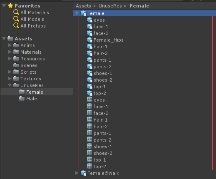The height and width of the screenshot is (179, 216).
Task: Collapse the Assets root tree
Action: click(4, 39)
